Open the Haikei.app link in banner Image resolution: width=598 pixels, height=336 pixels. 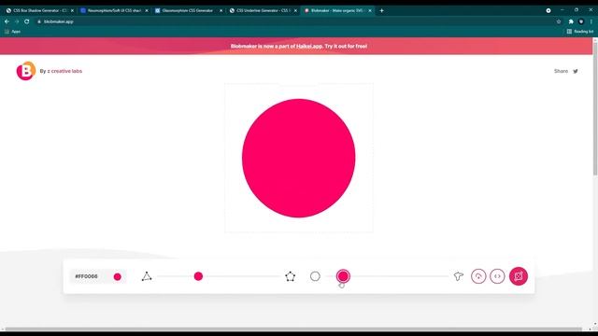309,46
